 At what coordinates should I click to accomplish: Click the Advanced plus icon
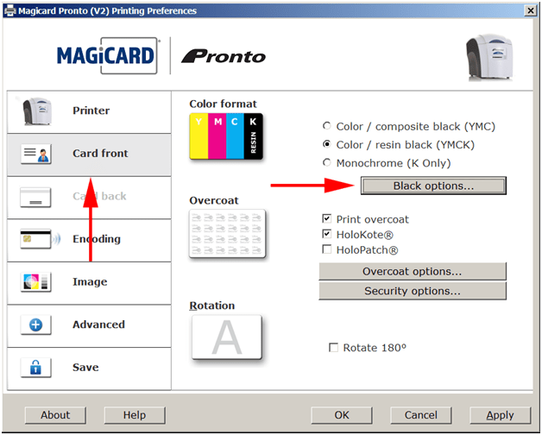pos(36,325)
